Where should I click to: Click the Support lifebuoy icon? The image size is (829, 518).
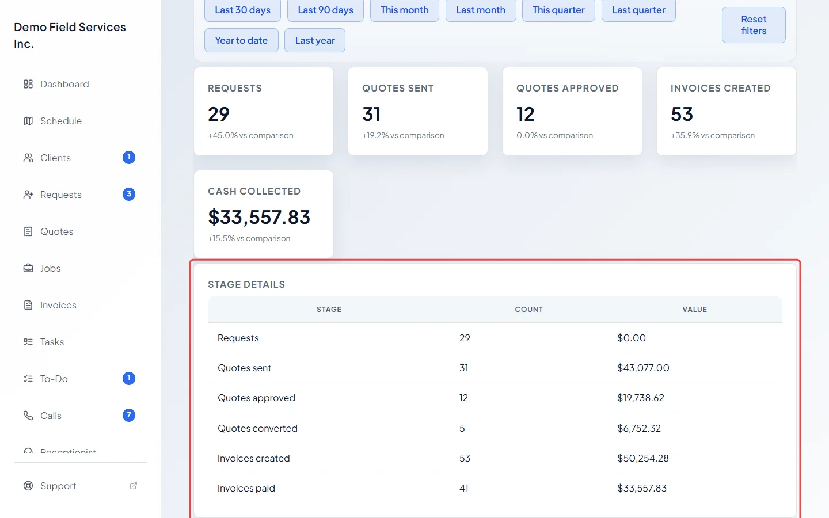point(28,486)
